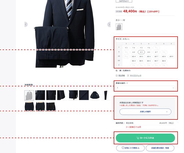Show the previous product image arrow

pyautogui.click(x=26, y=25)
